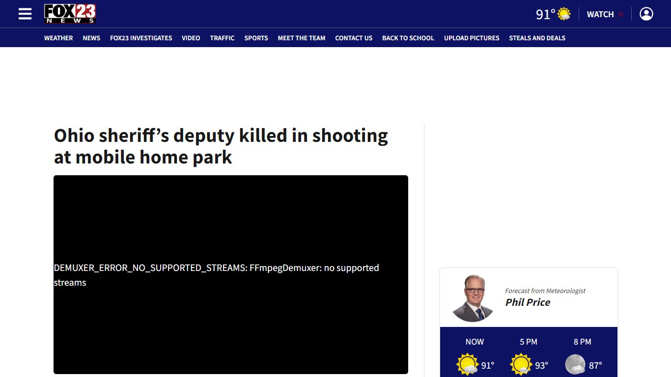Open CONTACT US page
This screenshot has height=377, width=671.
[354, 38]
